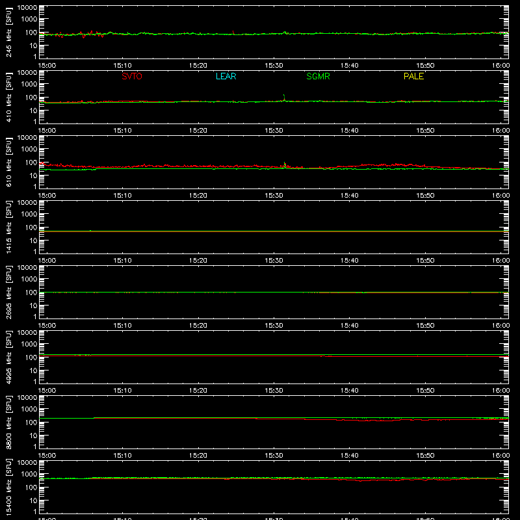Viewport: 520px width, 520px height.
Task: Click the 1000 label on the 15400 MHz axis
Action: coord(29,474)
